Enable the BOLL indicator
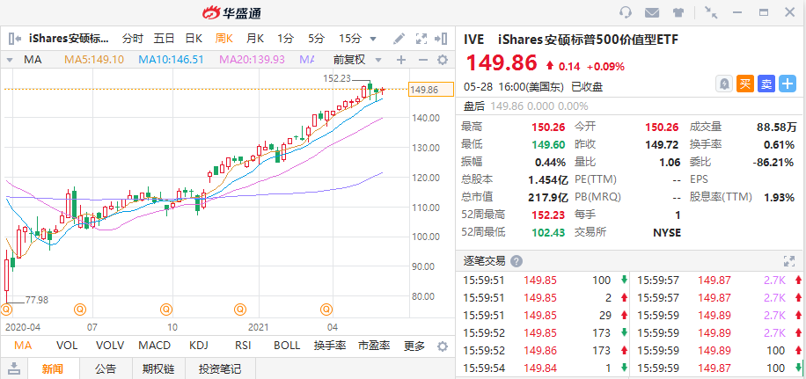The height and width of the screenshot is (379, 806). (287, 346)
